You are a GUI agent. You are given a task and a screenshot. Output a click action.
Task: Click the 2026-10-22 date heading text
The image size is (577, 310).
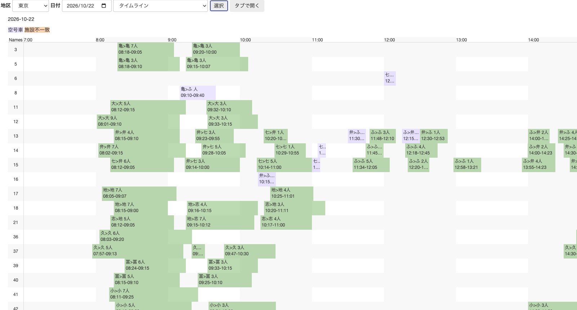point(21,19)
